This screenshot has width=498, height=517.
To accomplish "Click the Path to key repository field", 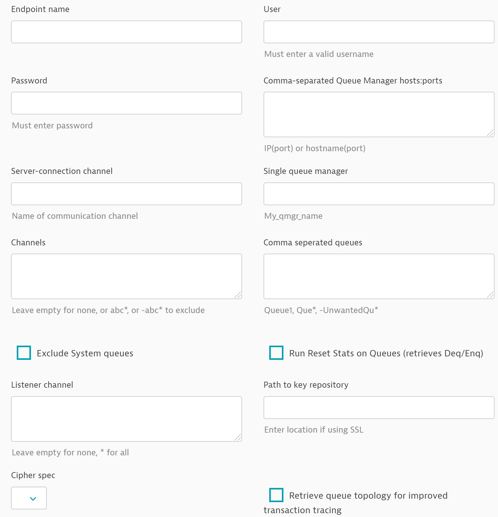I will (x=379, y=407).
